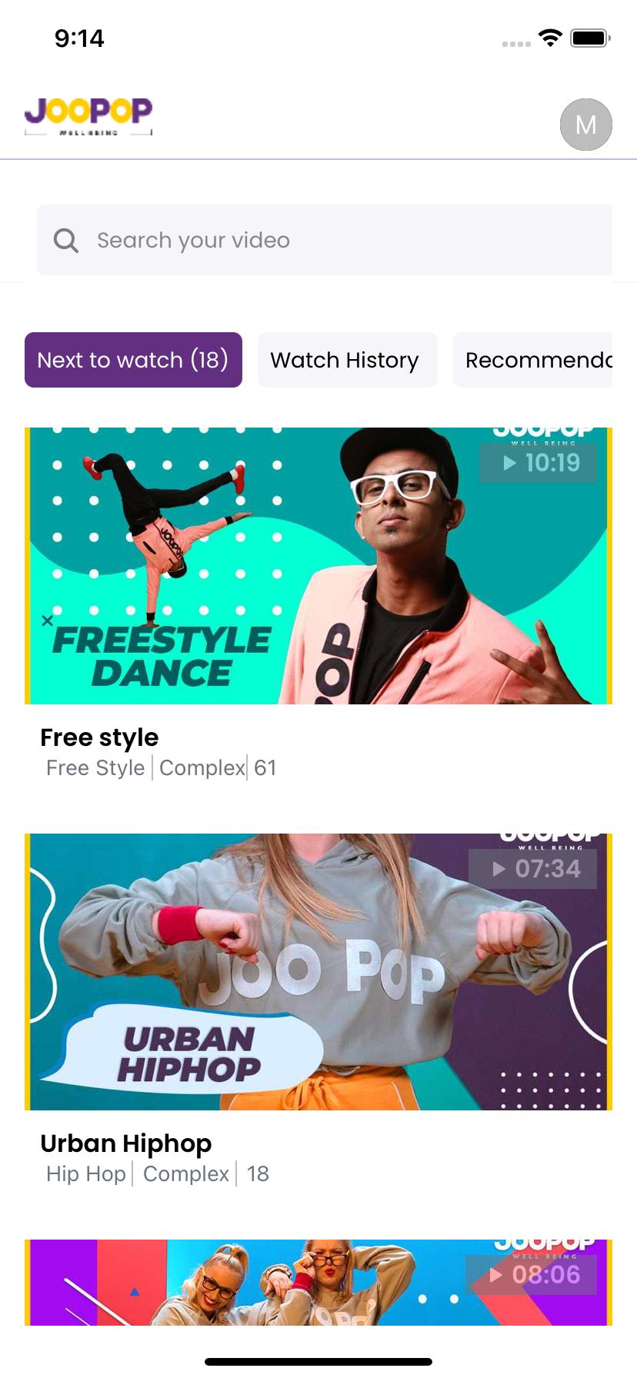Open the M profile avatar
The width and height of the screenshot is (637, 1378).
(x=586, y=125)
